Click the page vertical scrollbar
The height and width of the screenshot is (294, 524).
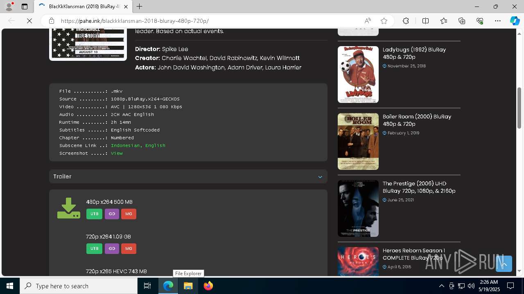(519, 108)
